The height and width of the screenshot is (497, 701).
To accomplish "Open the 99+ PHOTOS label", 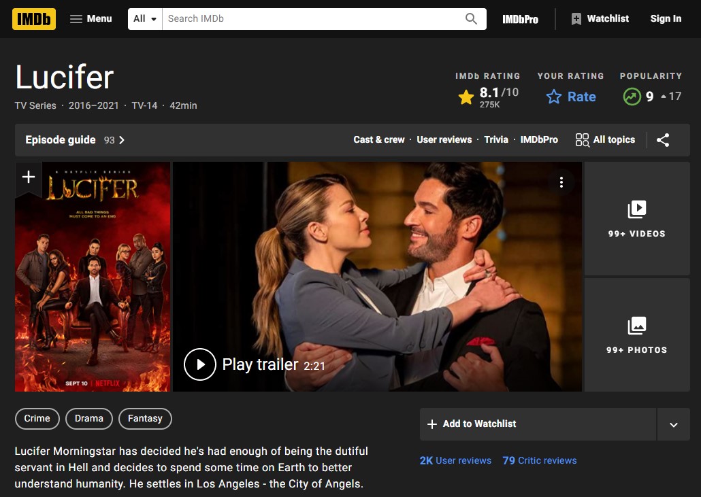I will pos(636,350).
